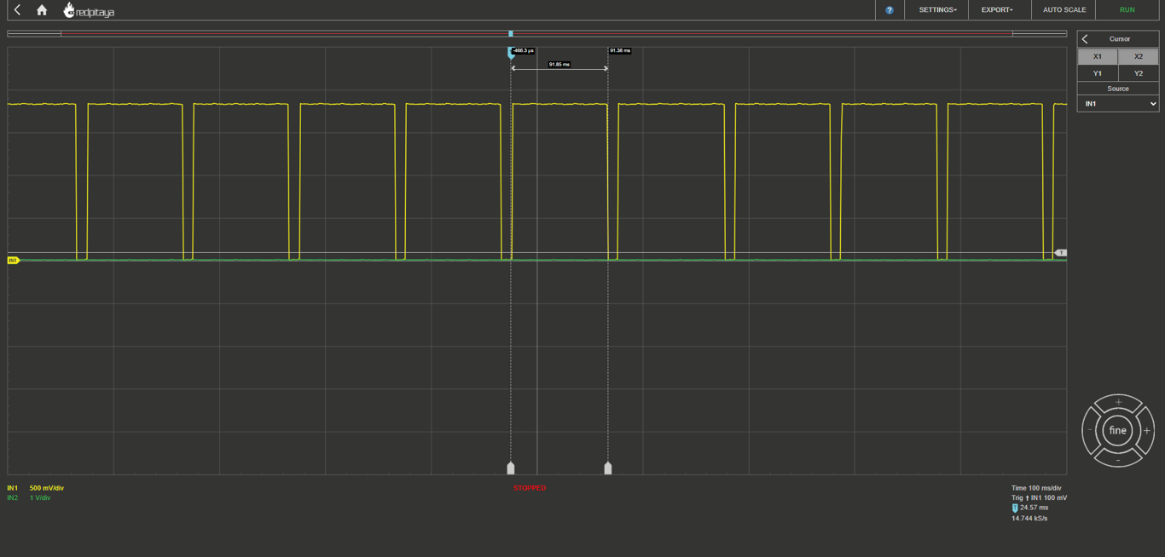Collapse the Cursor panel with back arrow

click(x=1085, y=39)
